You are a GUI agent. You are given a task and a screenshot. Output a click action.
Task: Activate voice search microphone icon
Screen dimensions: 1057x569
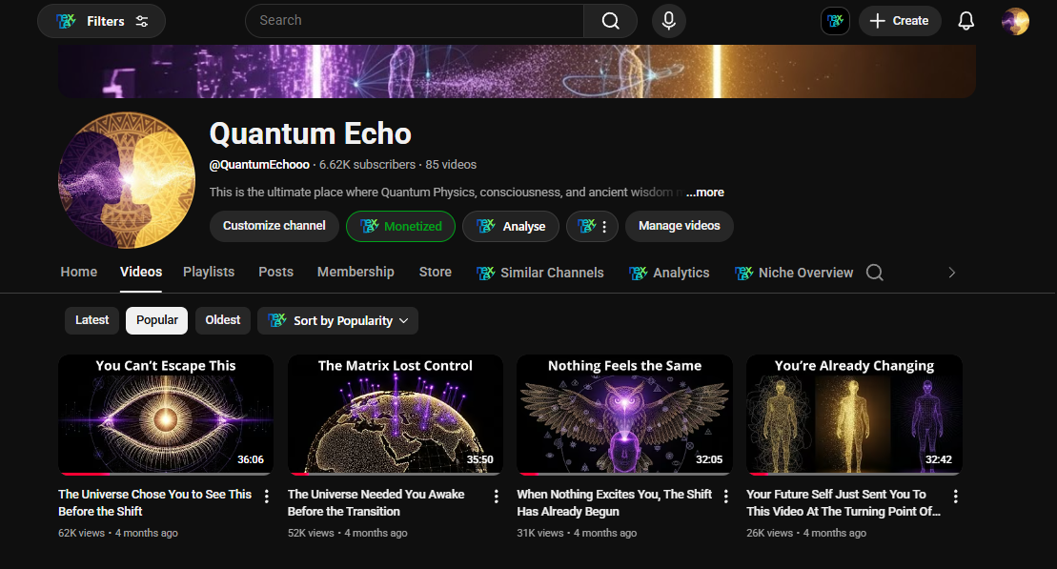coord(669,21)
